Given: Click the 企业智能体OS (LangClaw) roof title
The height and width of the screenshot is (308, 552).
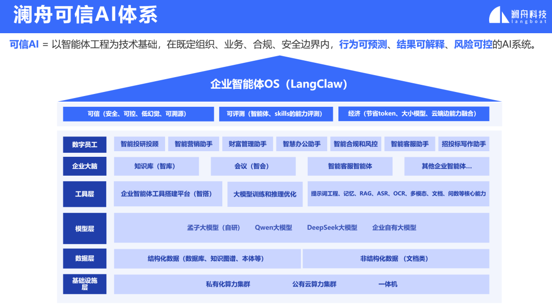Looking at the screenshot, I should 279,84.
